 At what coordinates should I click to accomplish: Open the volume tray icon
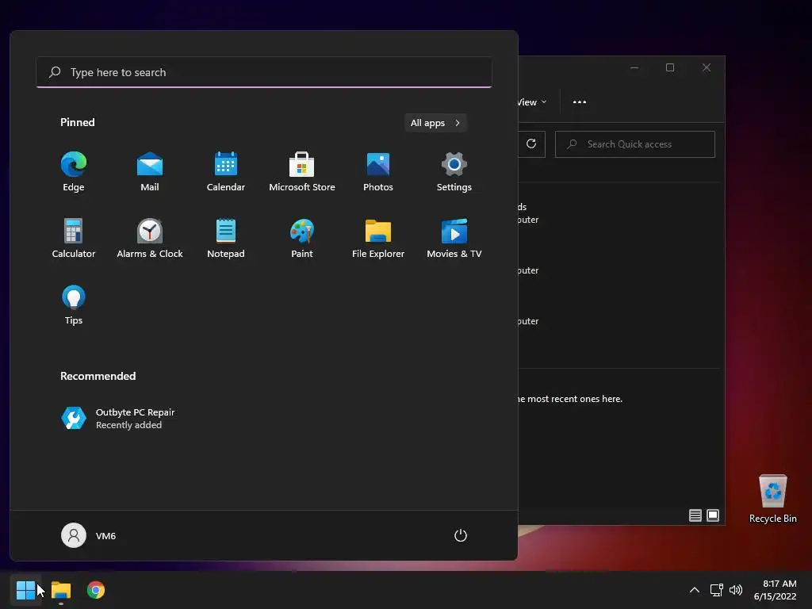(x=735, y=590)
